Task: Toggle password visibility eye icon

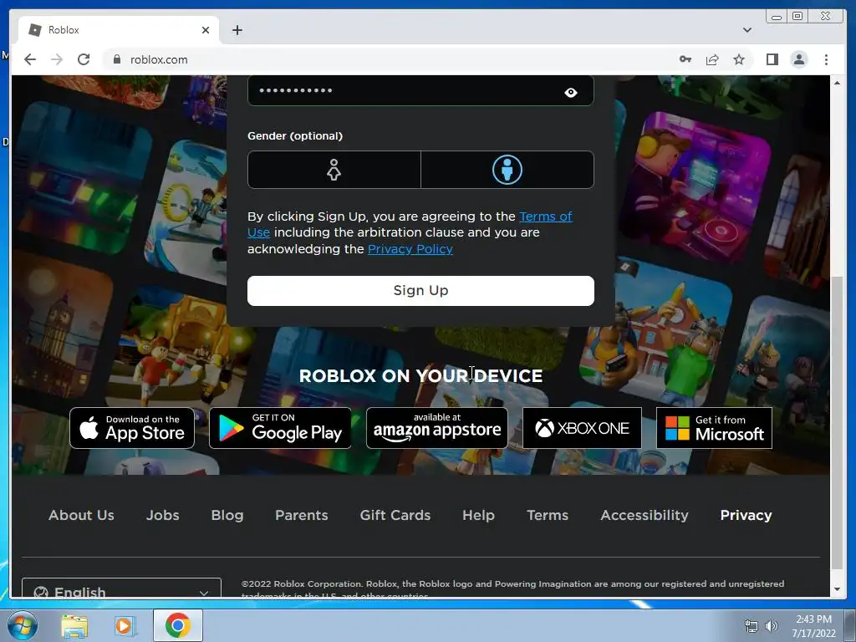Action: click(570, 92)
